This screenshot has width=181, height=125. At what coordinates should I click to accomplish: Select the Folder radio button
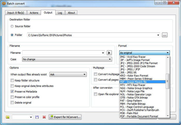click(12, 35)
